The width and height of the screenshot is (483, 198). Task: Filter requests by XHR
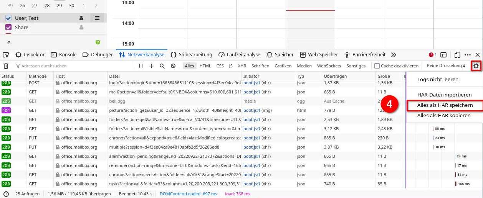(242, 66)
